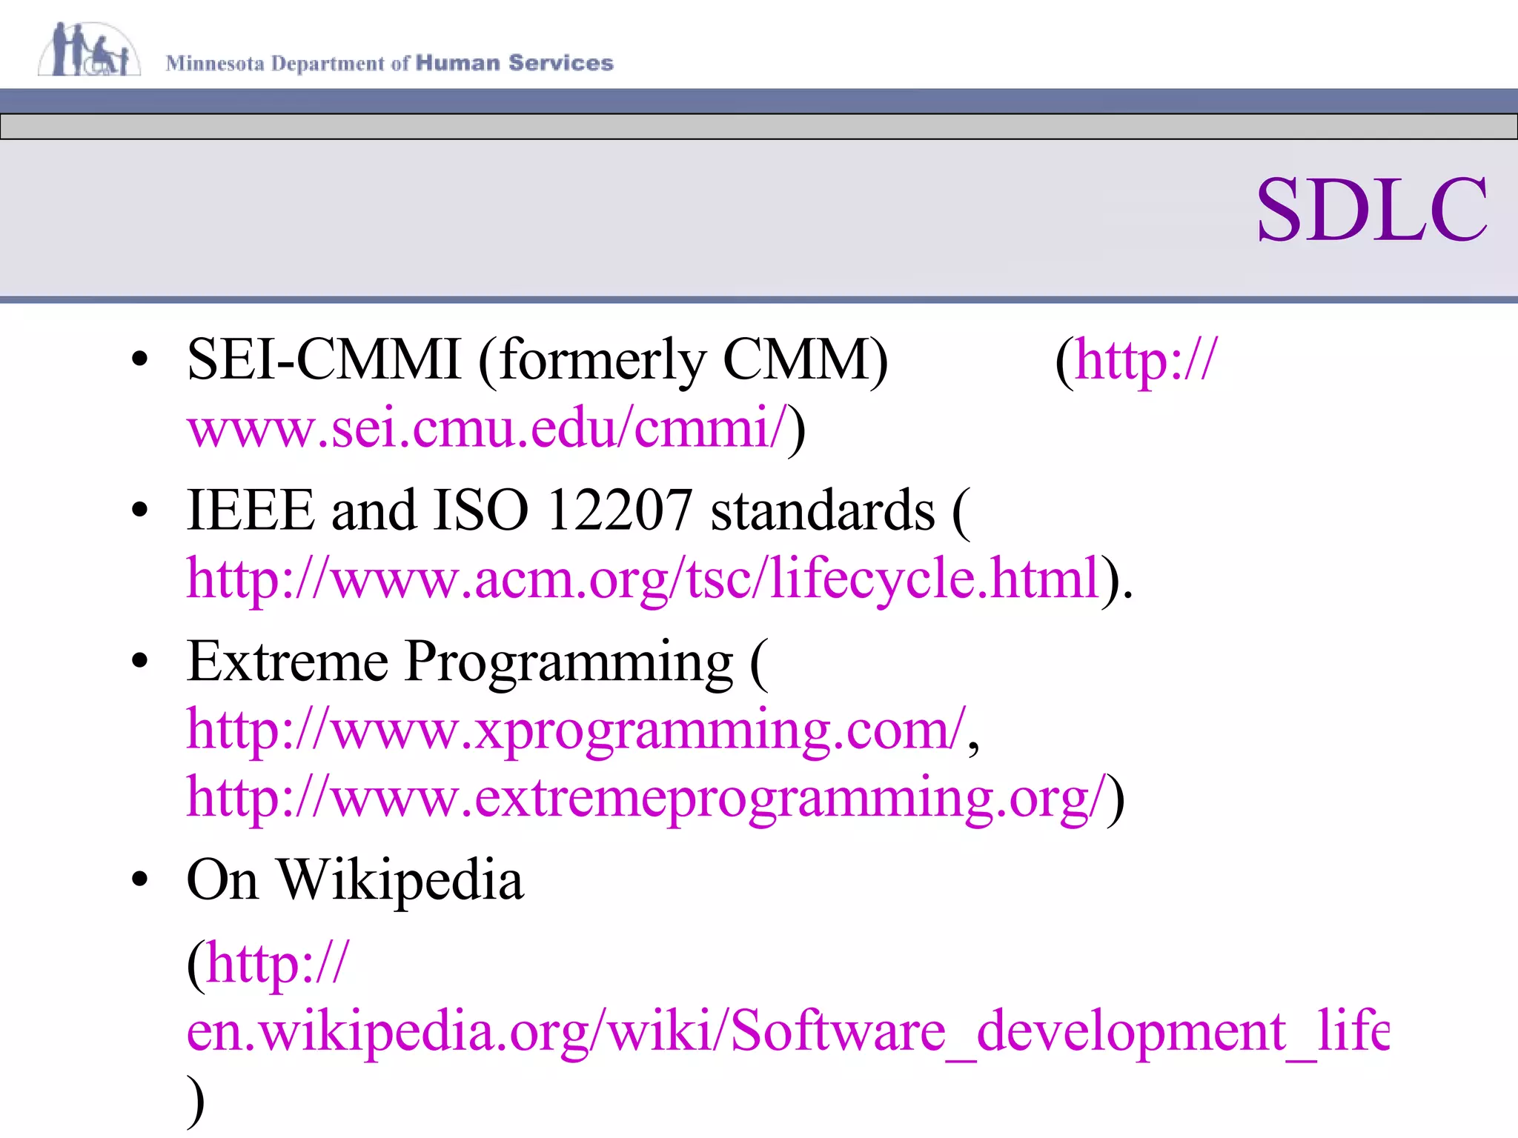Click the bullet point beside On Wikipedia
The width and height of the screenshot is (1518, 1138).
click(x=139, y=879)
